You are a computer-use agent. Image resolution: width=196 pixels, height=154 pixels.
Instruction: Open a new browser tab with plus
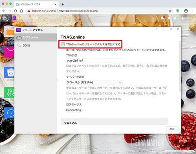click(63, 4)
